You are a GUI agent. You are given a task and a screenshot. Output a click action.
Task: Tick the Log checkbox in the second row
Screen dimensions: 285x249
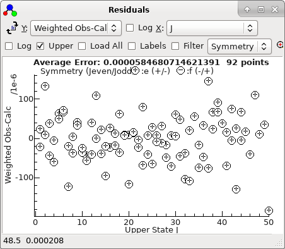coord(9,46)
